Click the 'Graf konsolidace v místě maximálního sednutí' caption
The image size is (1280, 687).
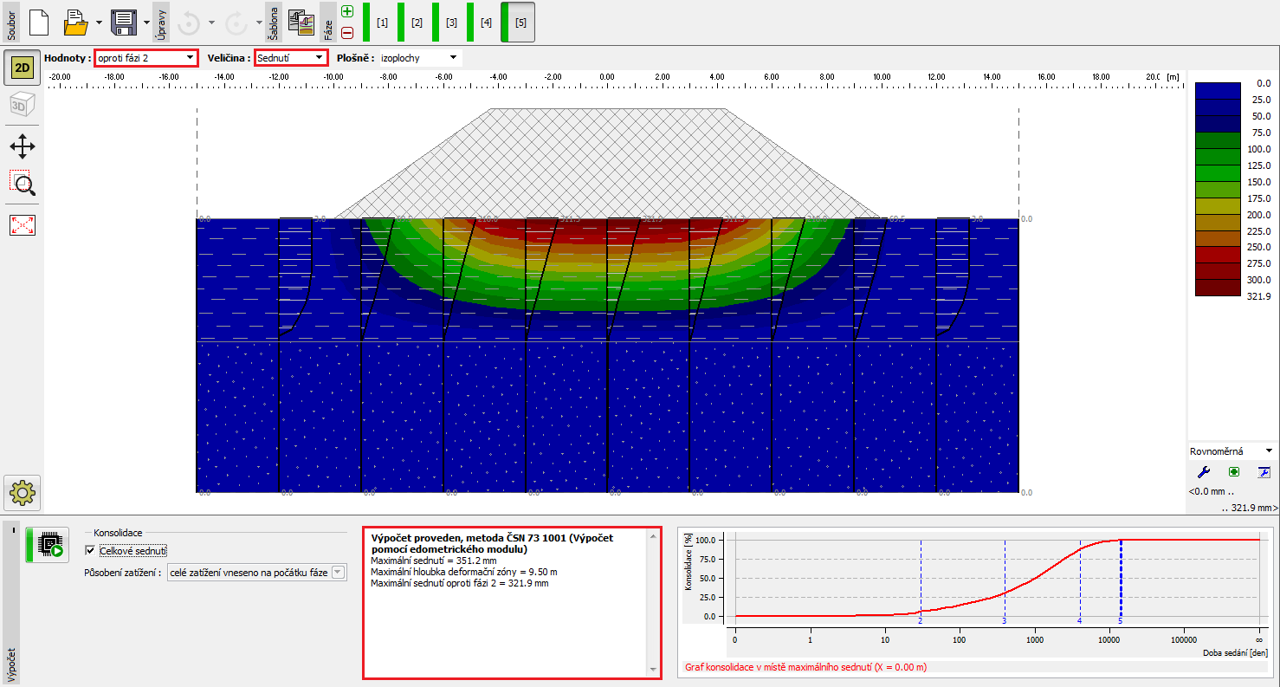click(805, 667)
